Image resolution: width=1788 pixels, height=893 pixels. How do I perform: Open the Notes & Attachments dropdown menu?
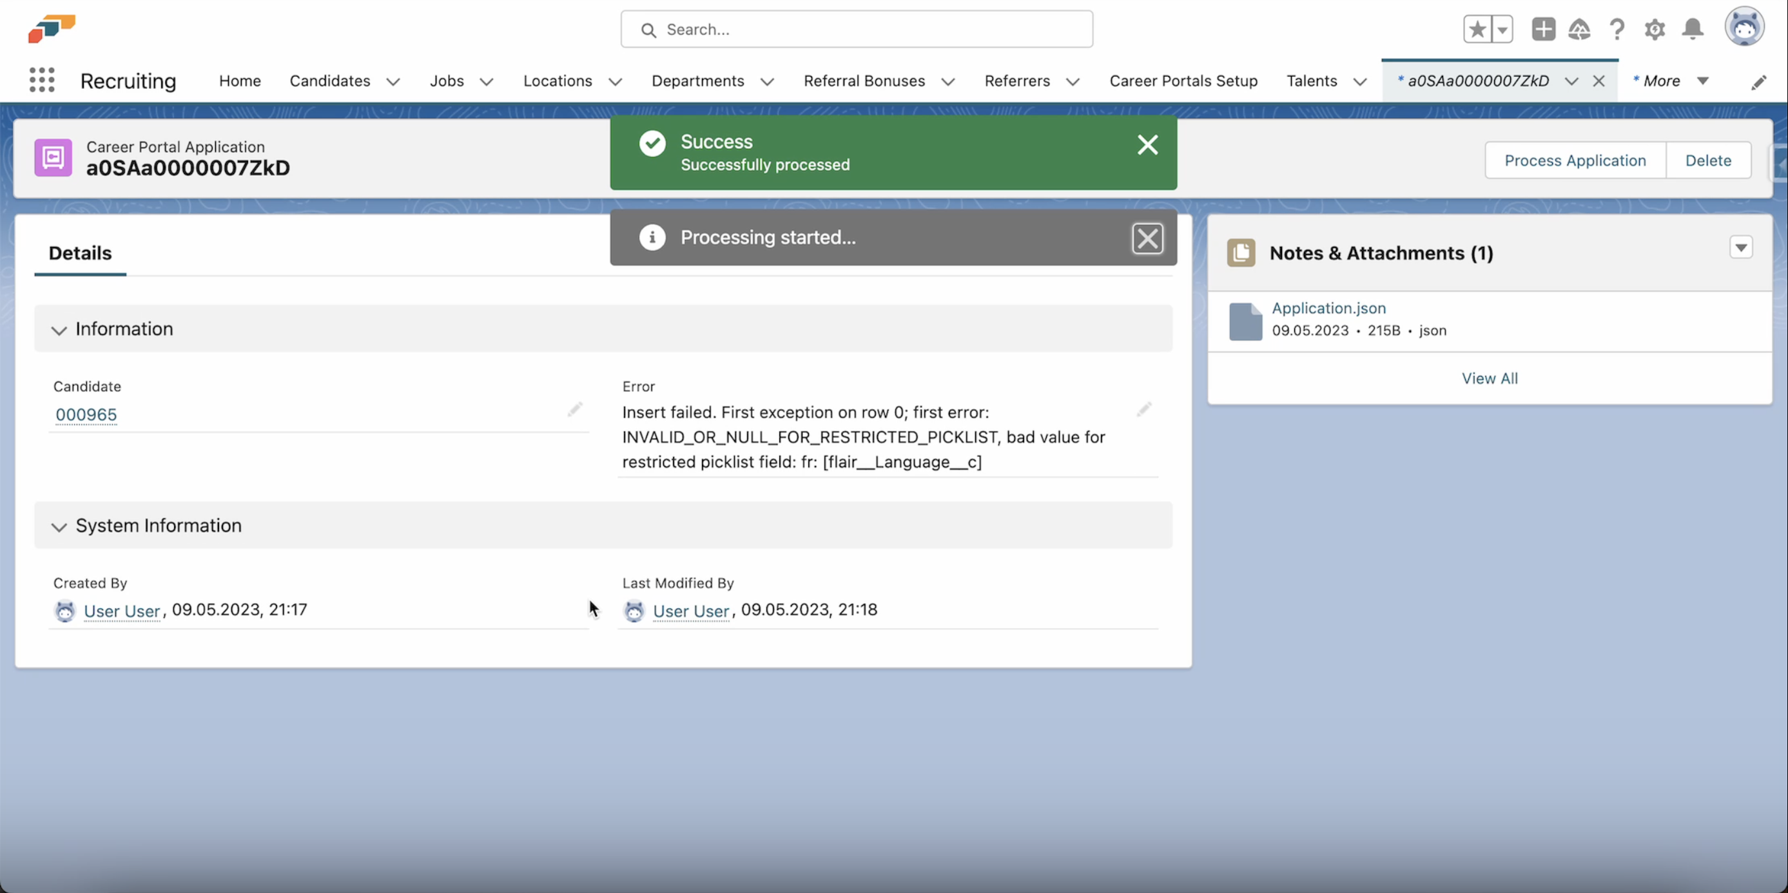click(1740, 247)
